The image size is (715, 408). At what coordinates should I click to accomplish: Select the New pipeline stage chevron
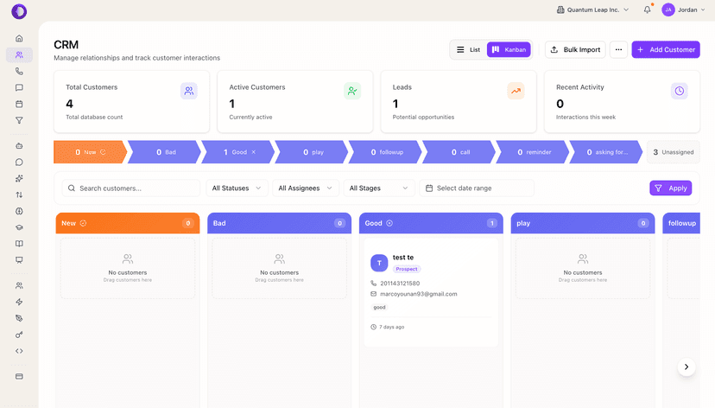[90, 152]
